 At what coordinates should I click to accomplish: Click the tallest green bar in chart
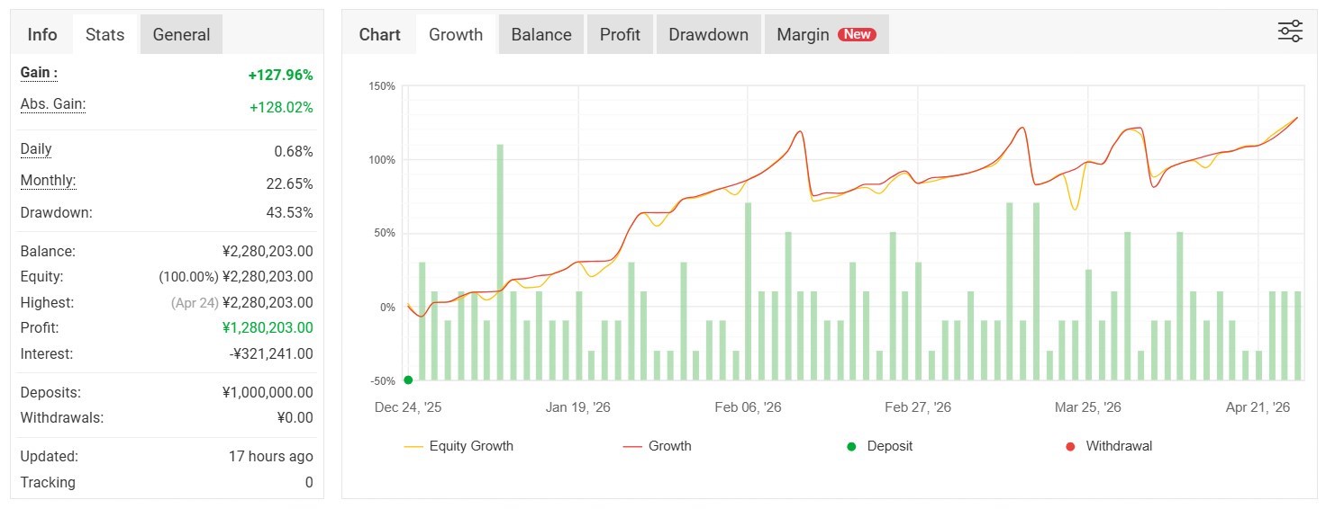500,261
